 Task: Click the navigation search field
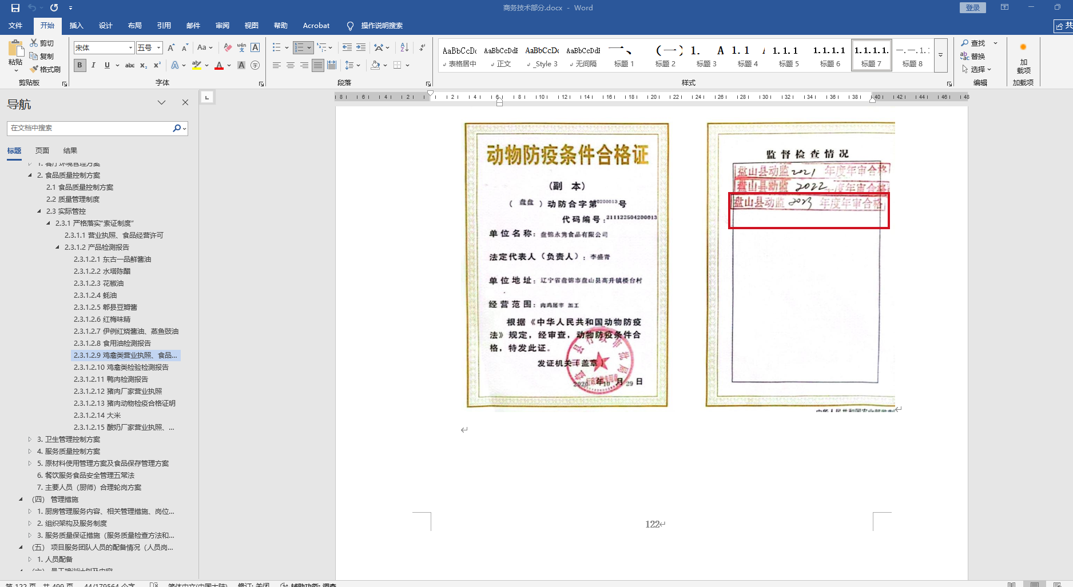pyautogui.click(x=90, y=128)
